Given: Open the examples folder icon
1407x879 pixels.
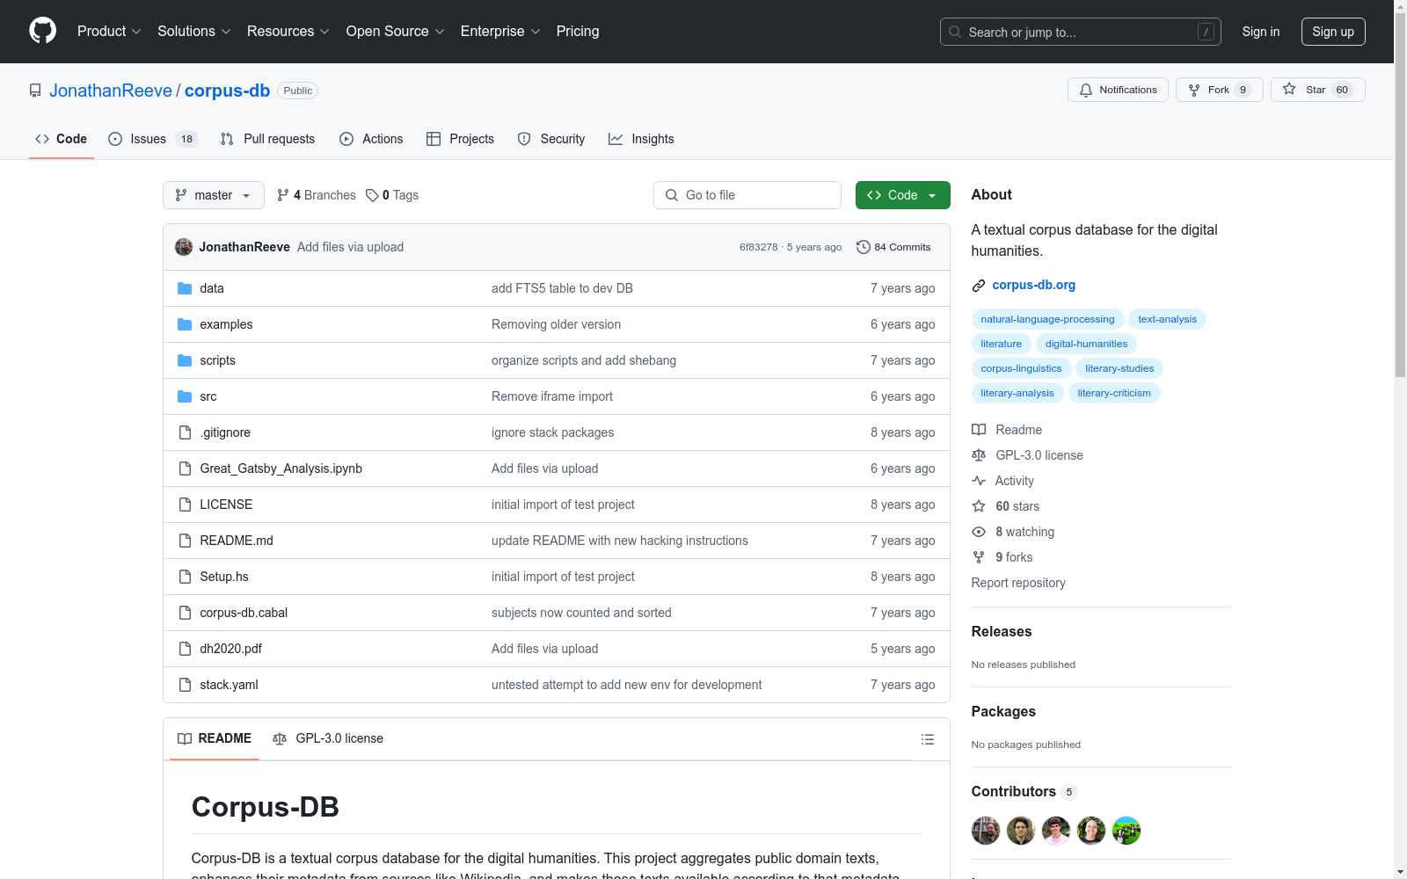Looking at the screenshot, I should tap(185, 324).
